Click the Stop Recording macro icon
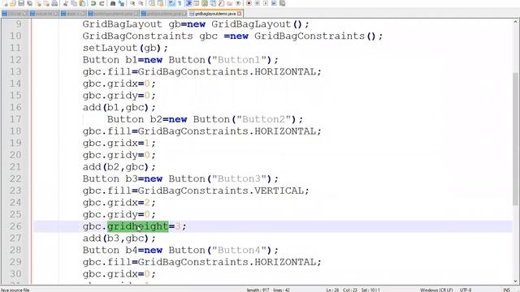The width and height of the screenshot is (520, 292). pos(257,3)
